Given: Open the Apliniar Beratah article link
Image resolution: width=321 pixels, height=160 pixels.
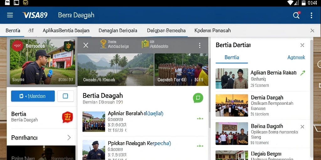Looking at the screenshot, I should (135, 113).
